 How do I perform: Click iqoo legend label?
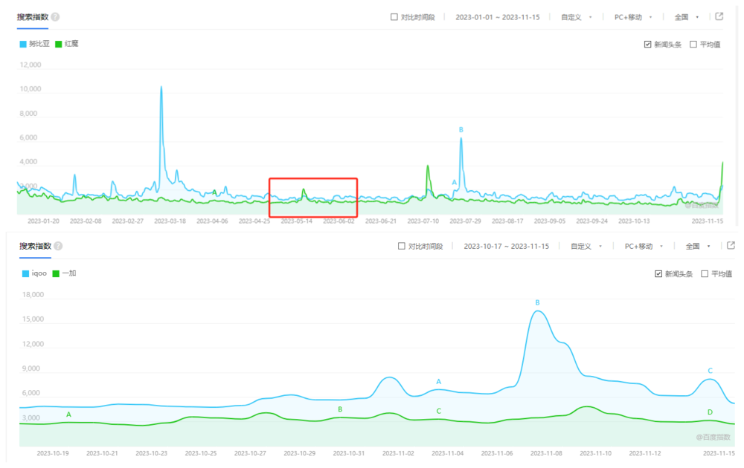point(39,273)
